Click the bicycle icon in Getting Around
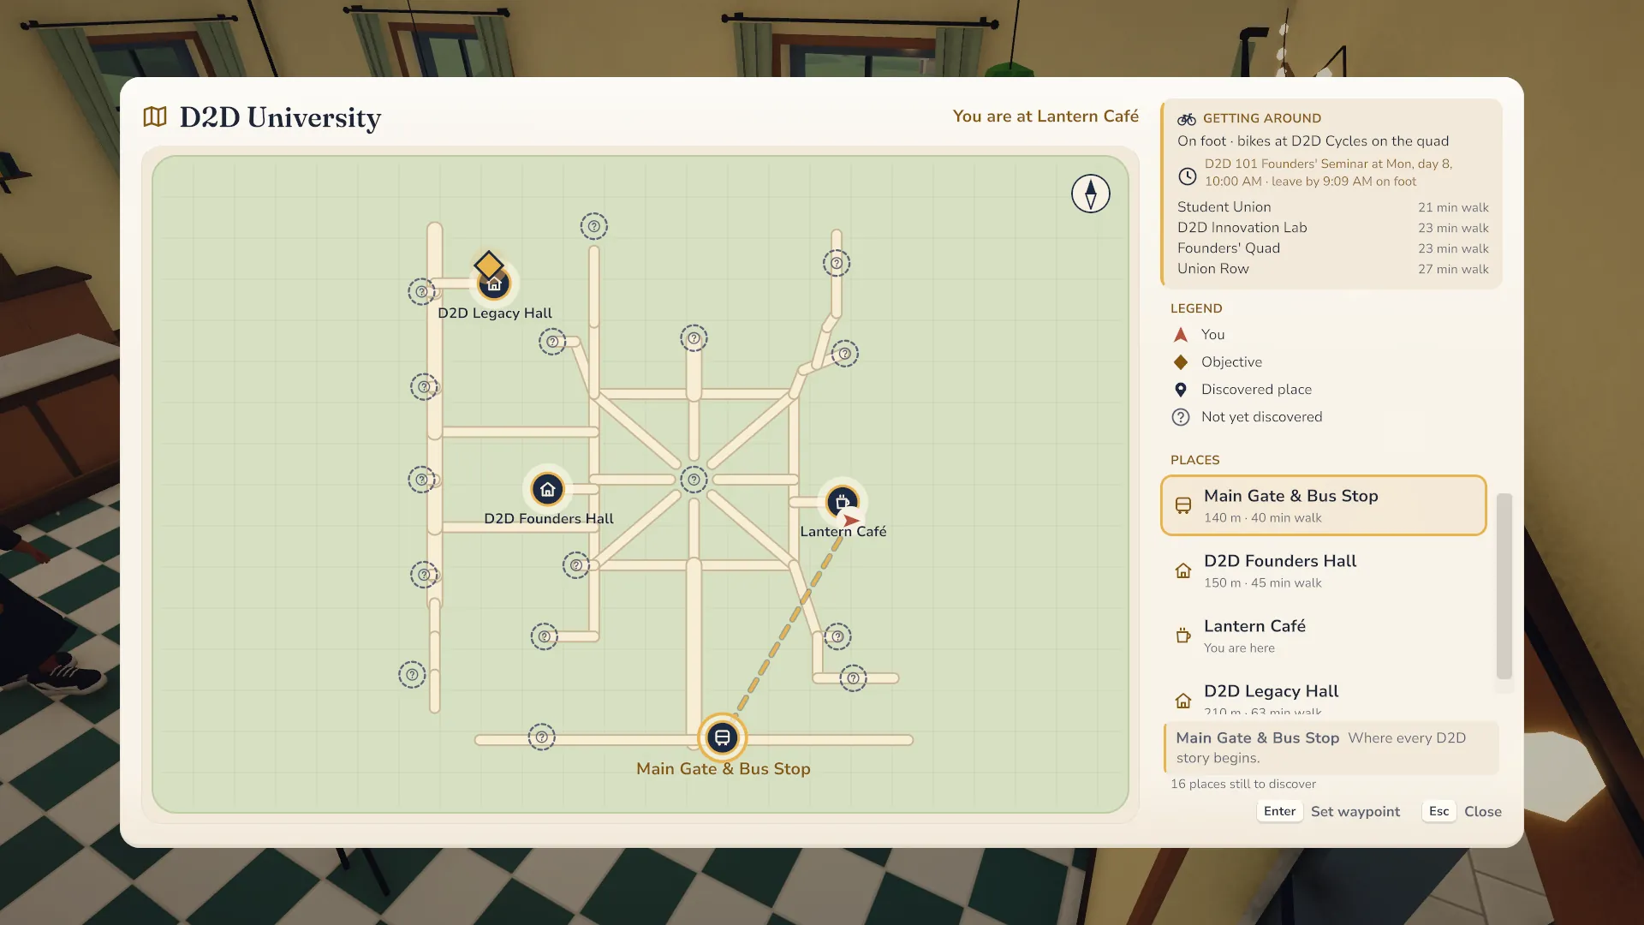The width and height of the screenshot is (1644, 925). [x=1186, y=119]
